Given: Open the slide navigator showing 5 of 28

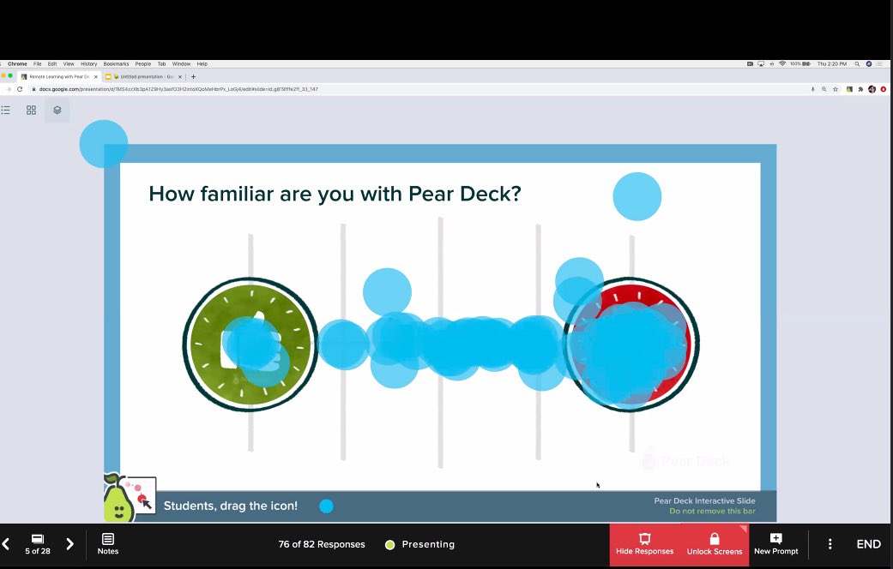Looking at the screenshot, I should 38,544.
